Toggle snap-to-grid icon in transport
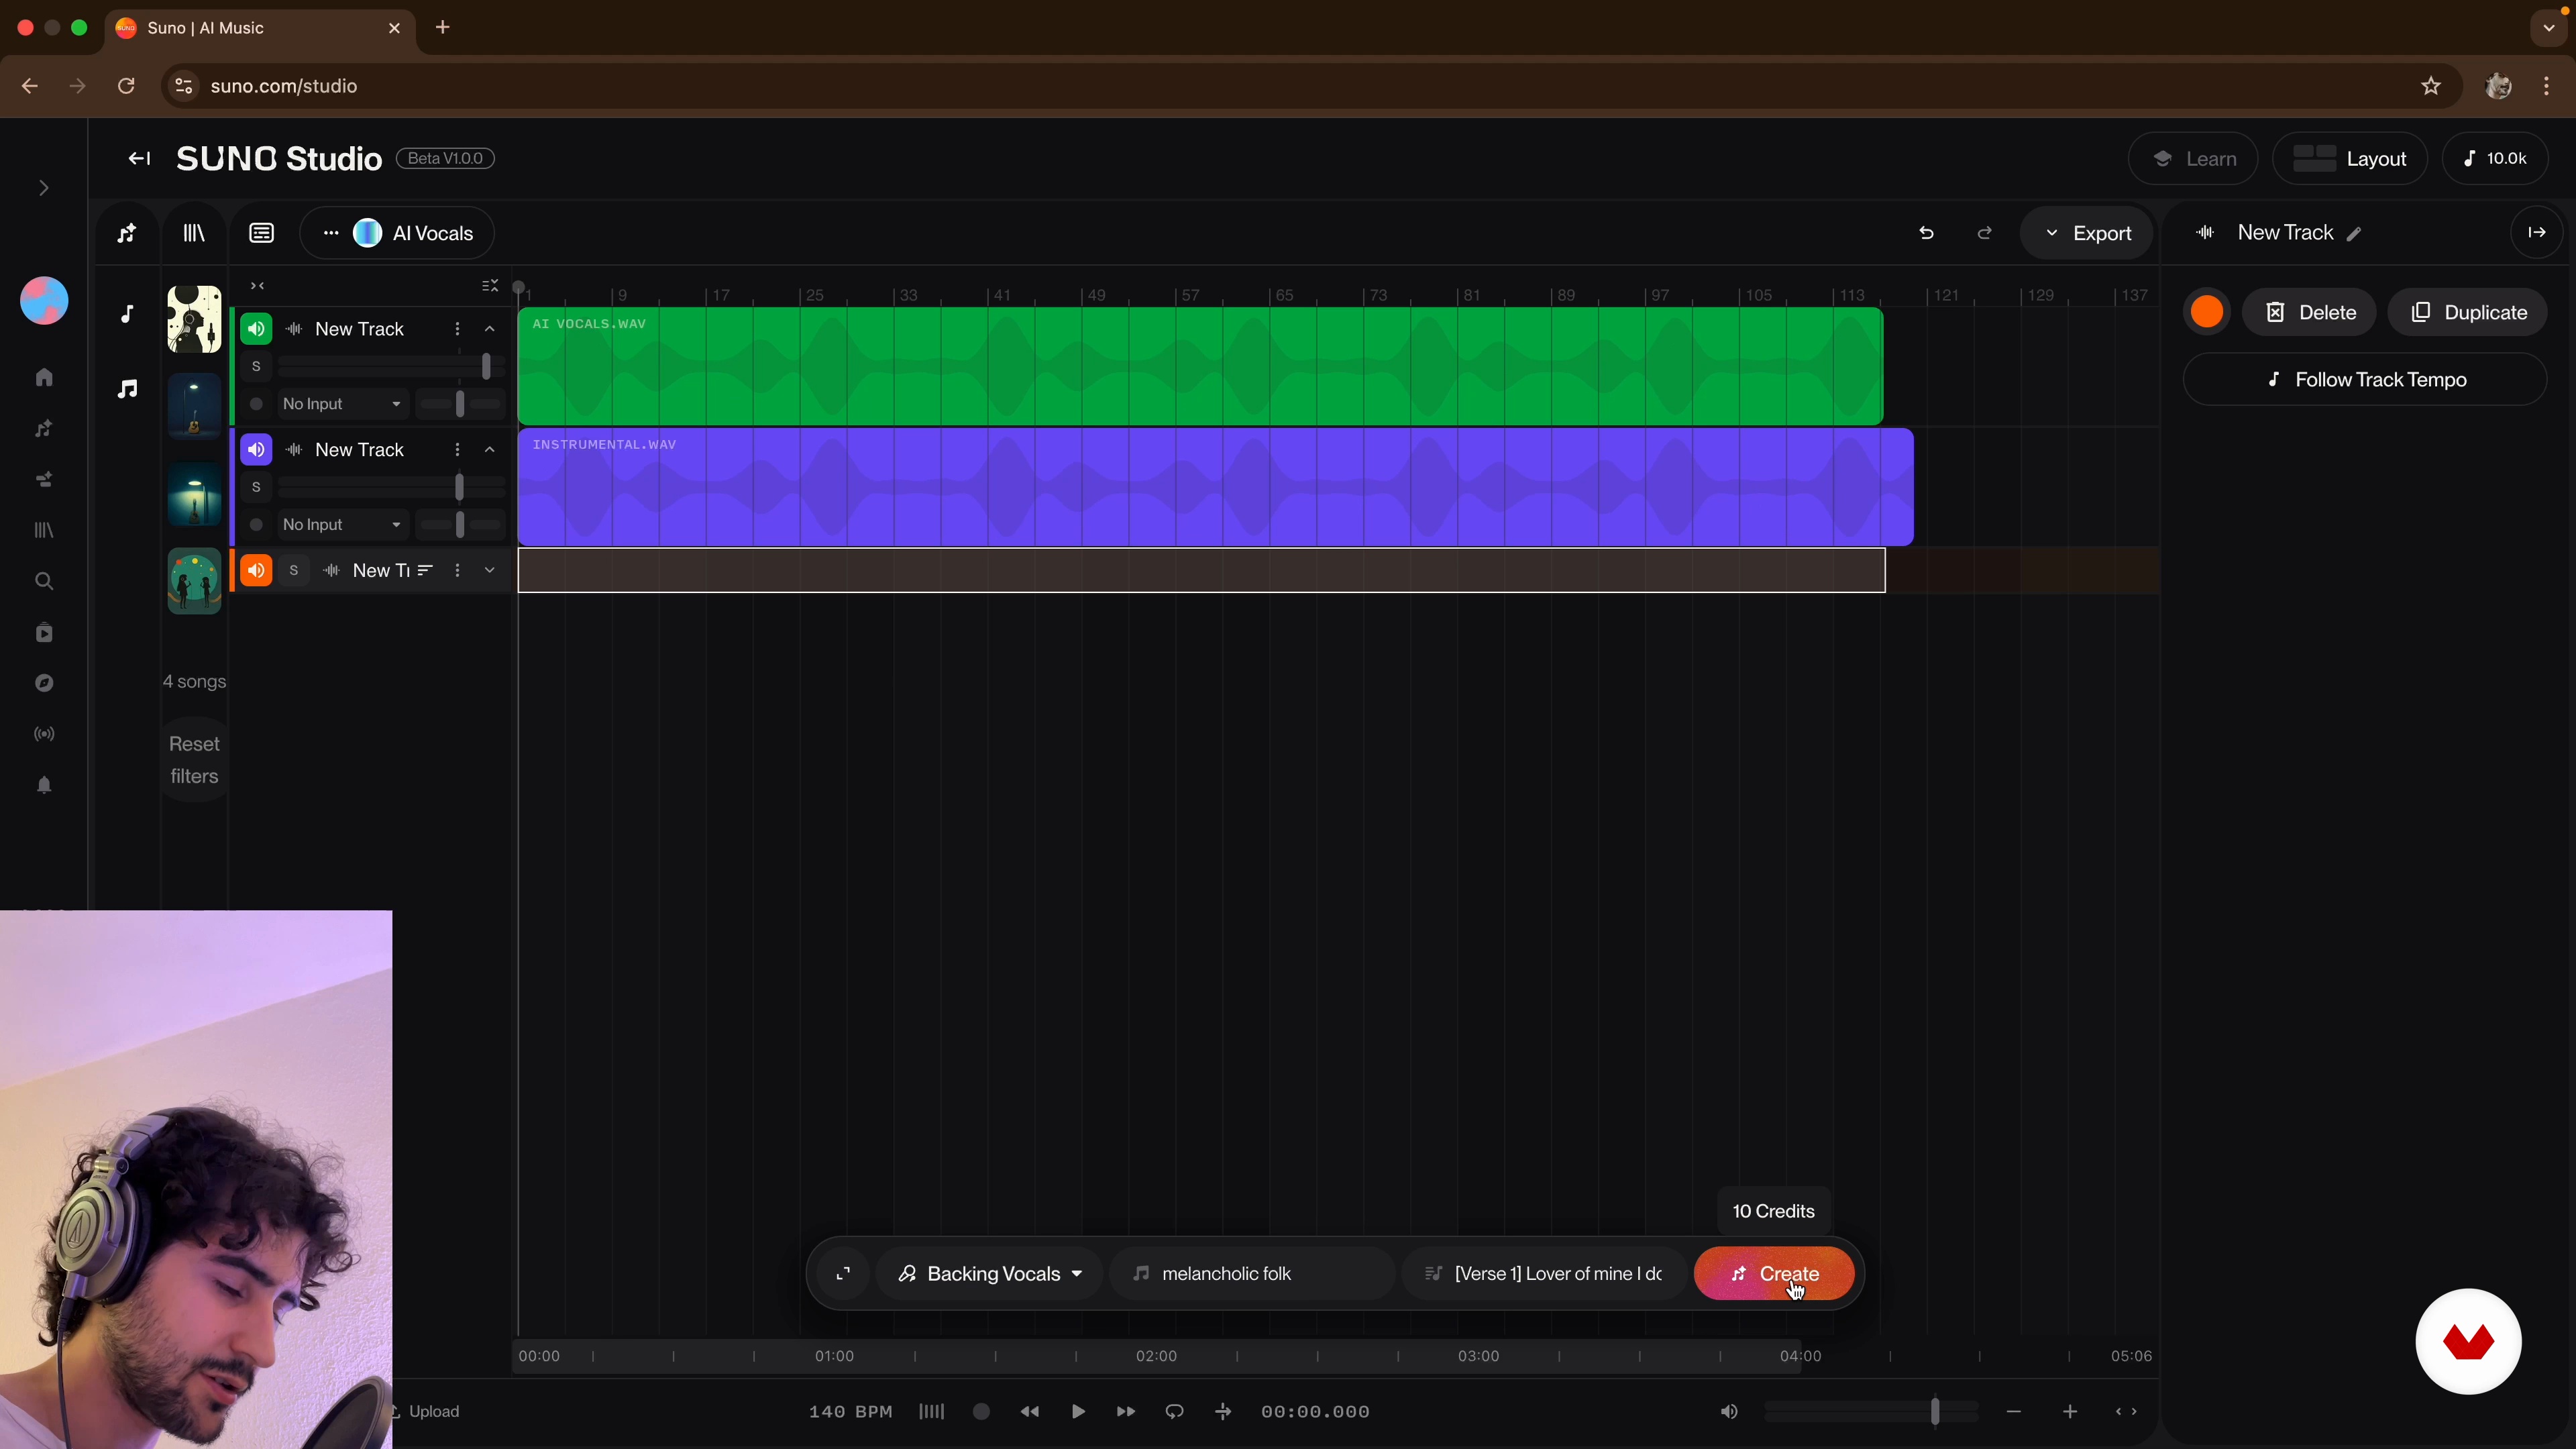 (1223, 1412)
